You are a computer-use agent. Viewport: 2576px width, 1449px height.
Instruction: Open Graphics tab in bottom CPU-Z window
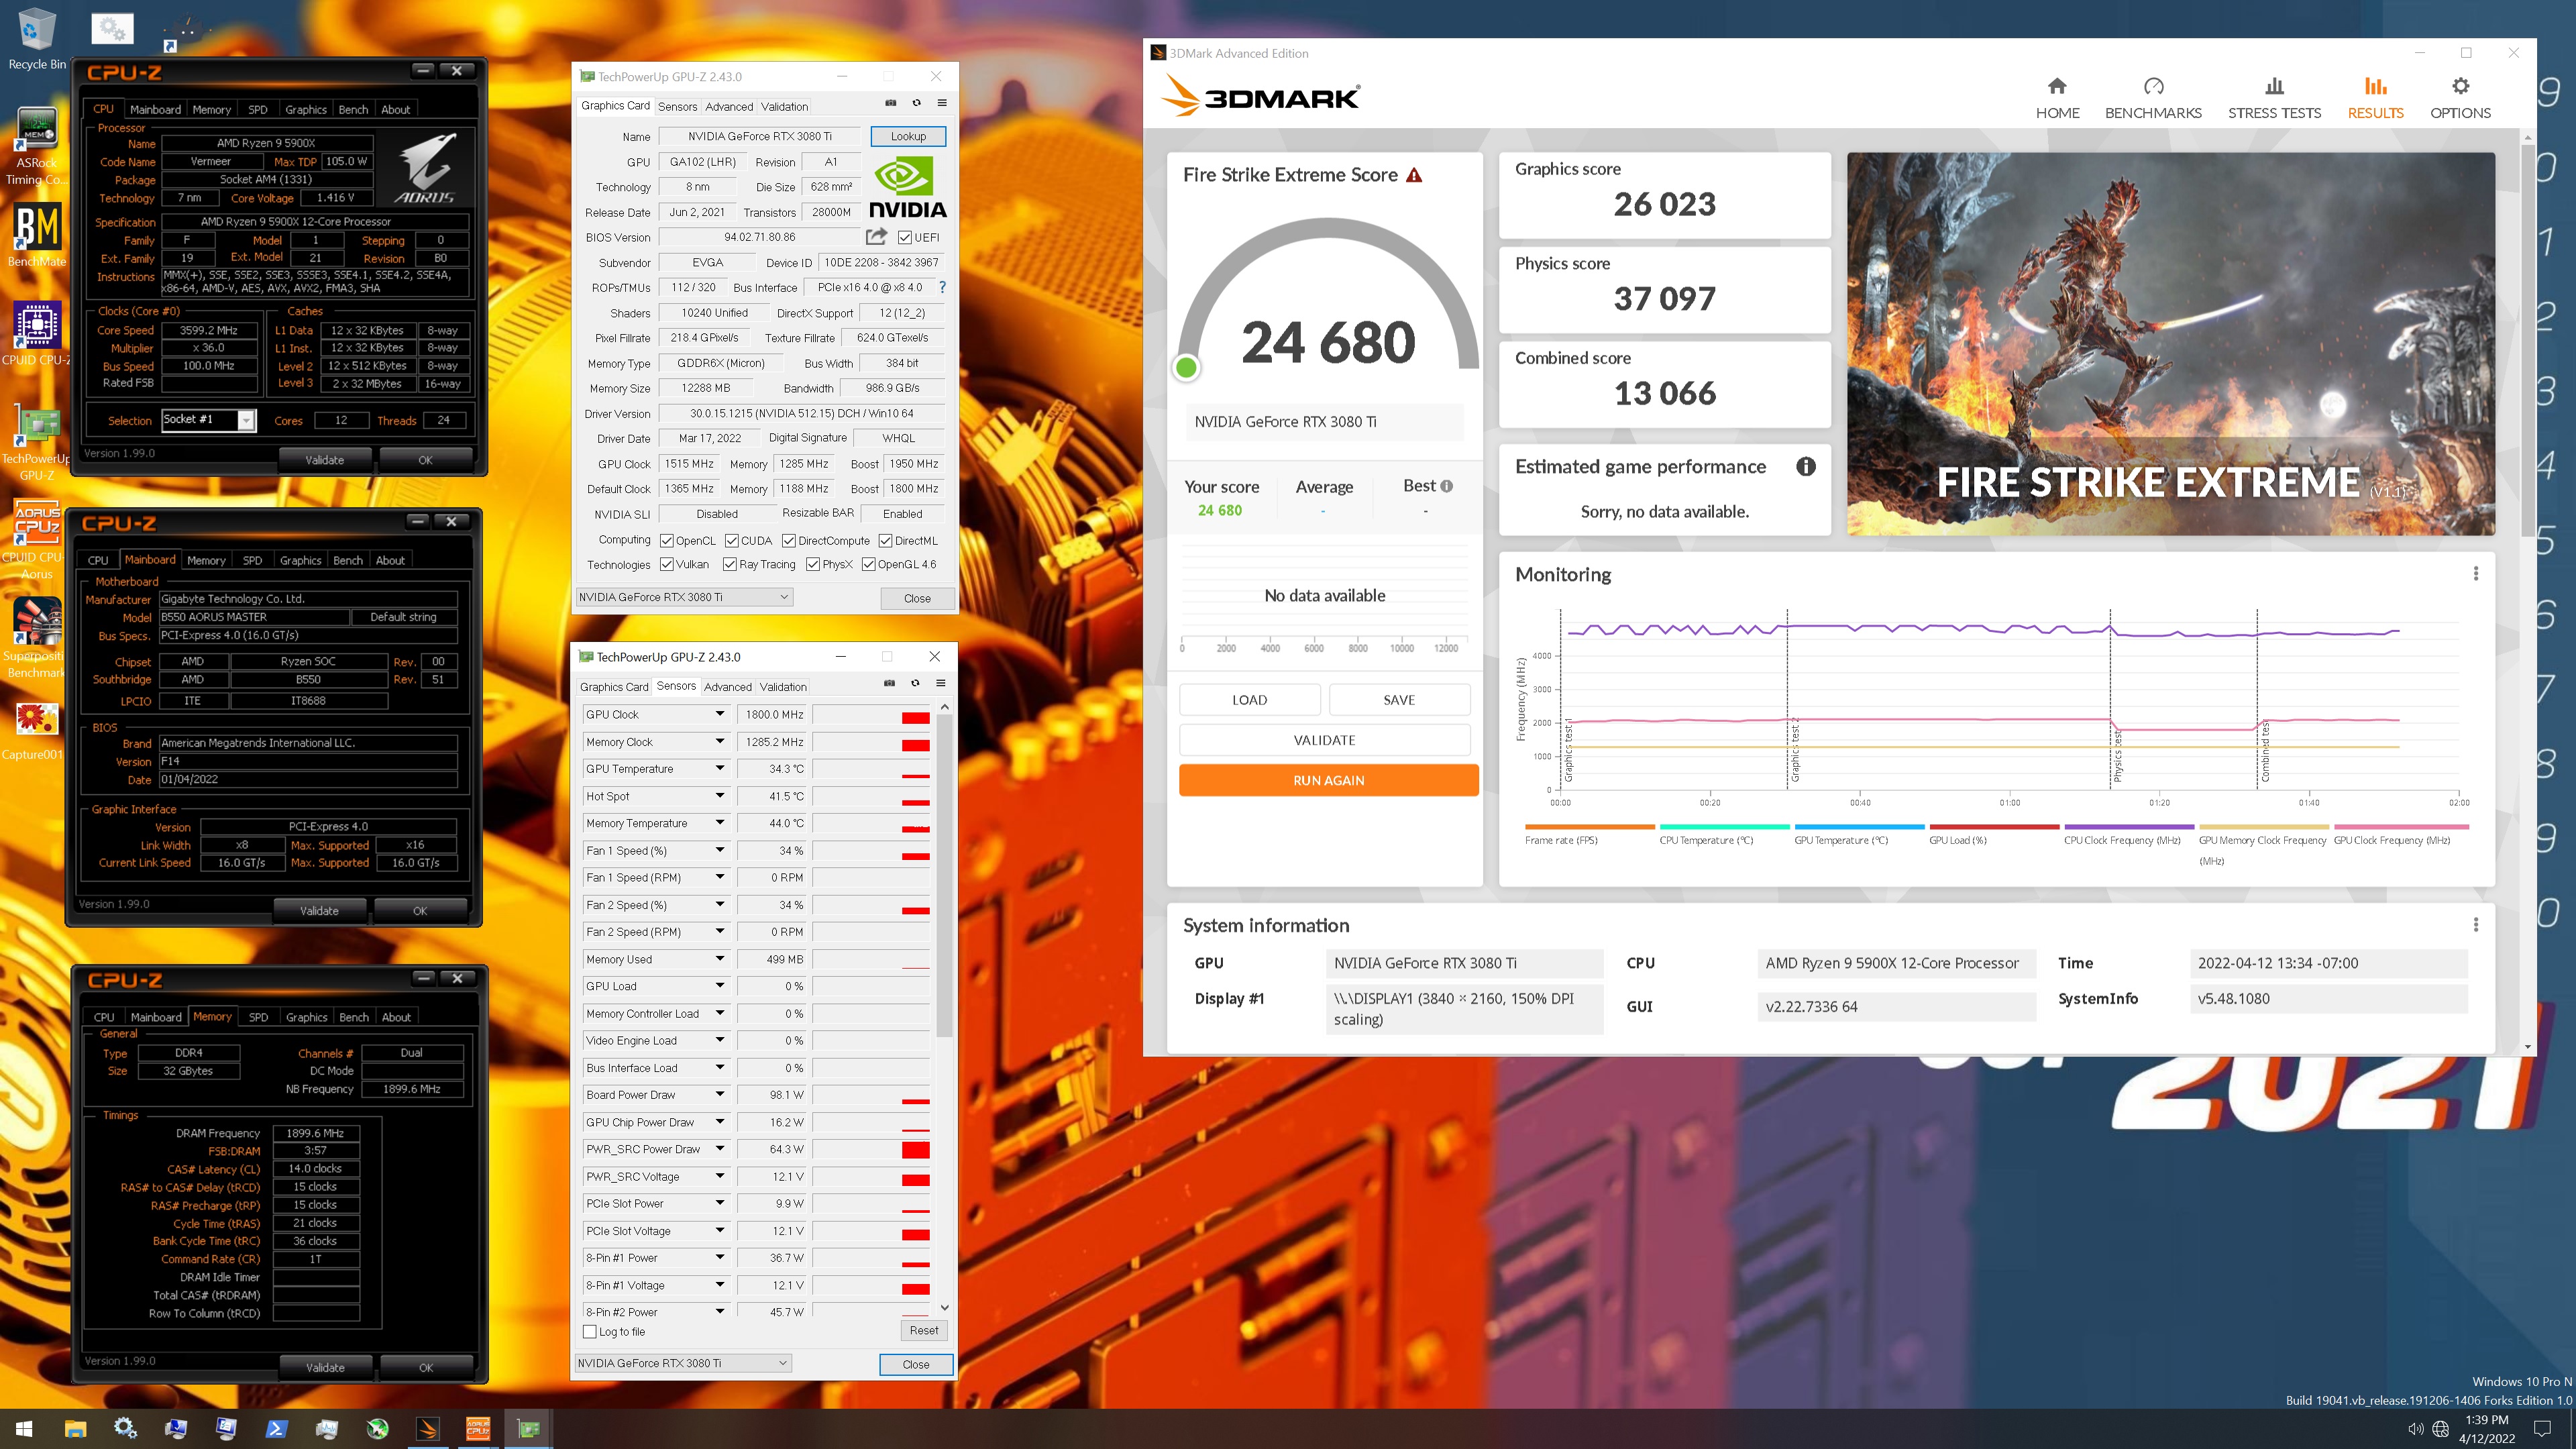(x=306, y=1017)
